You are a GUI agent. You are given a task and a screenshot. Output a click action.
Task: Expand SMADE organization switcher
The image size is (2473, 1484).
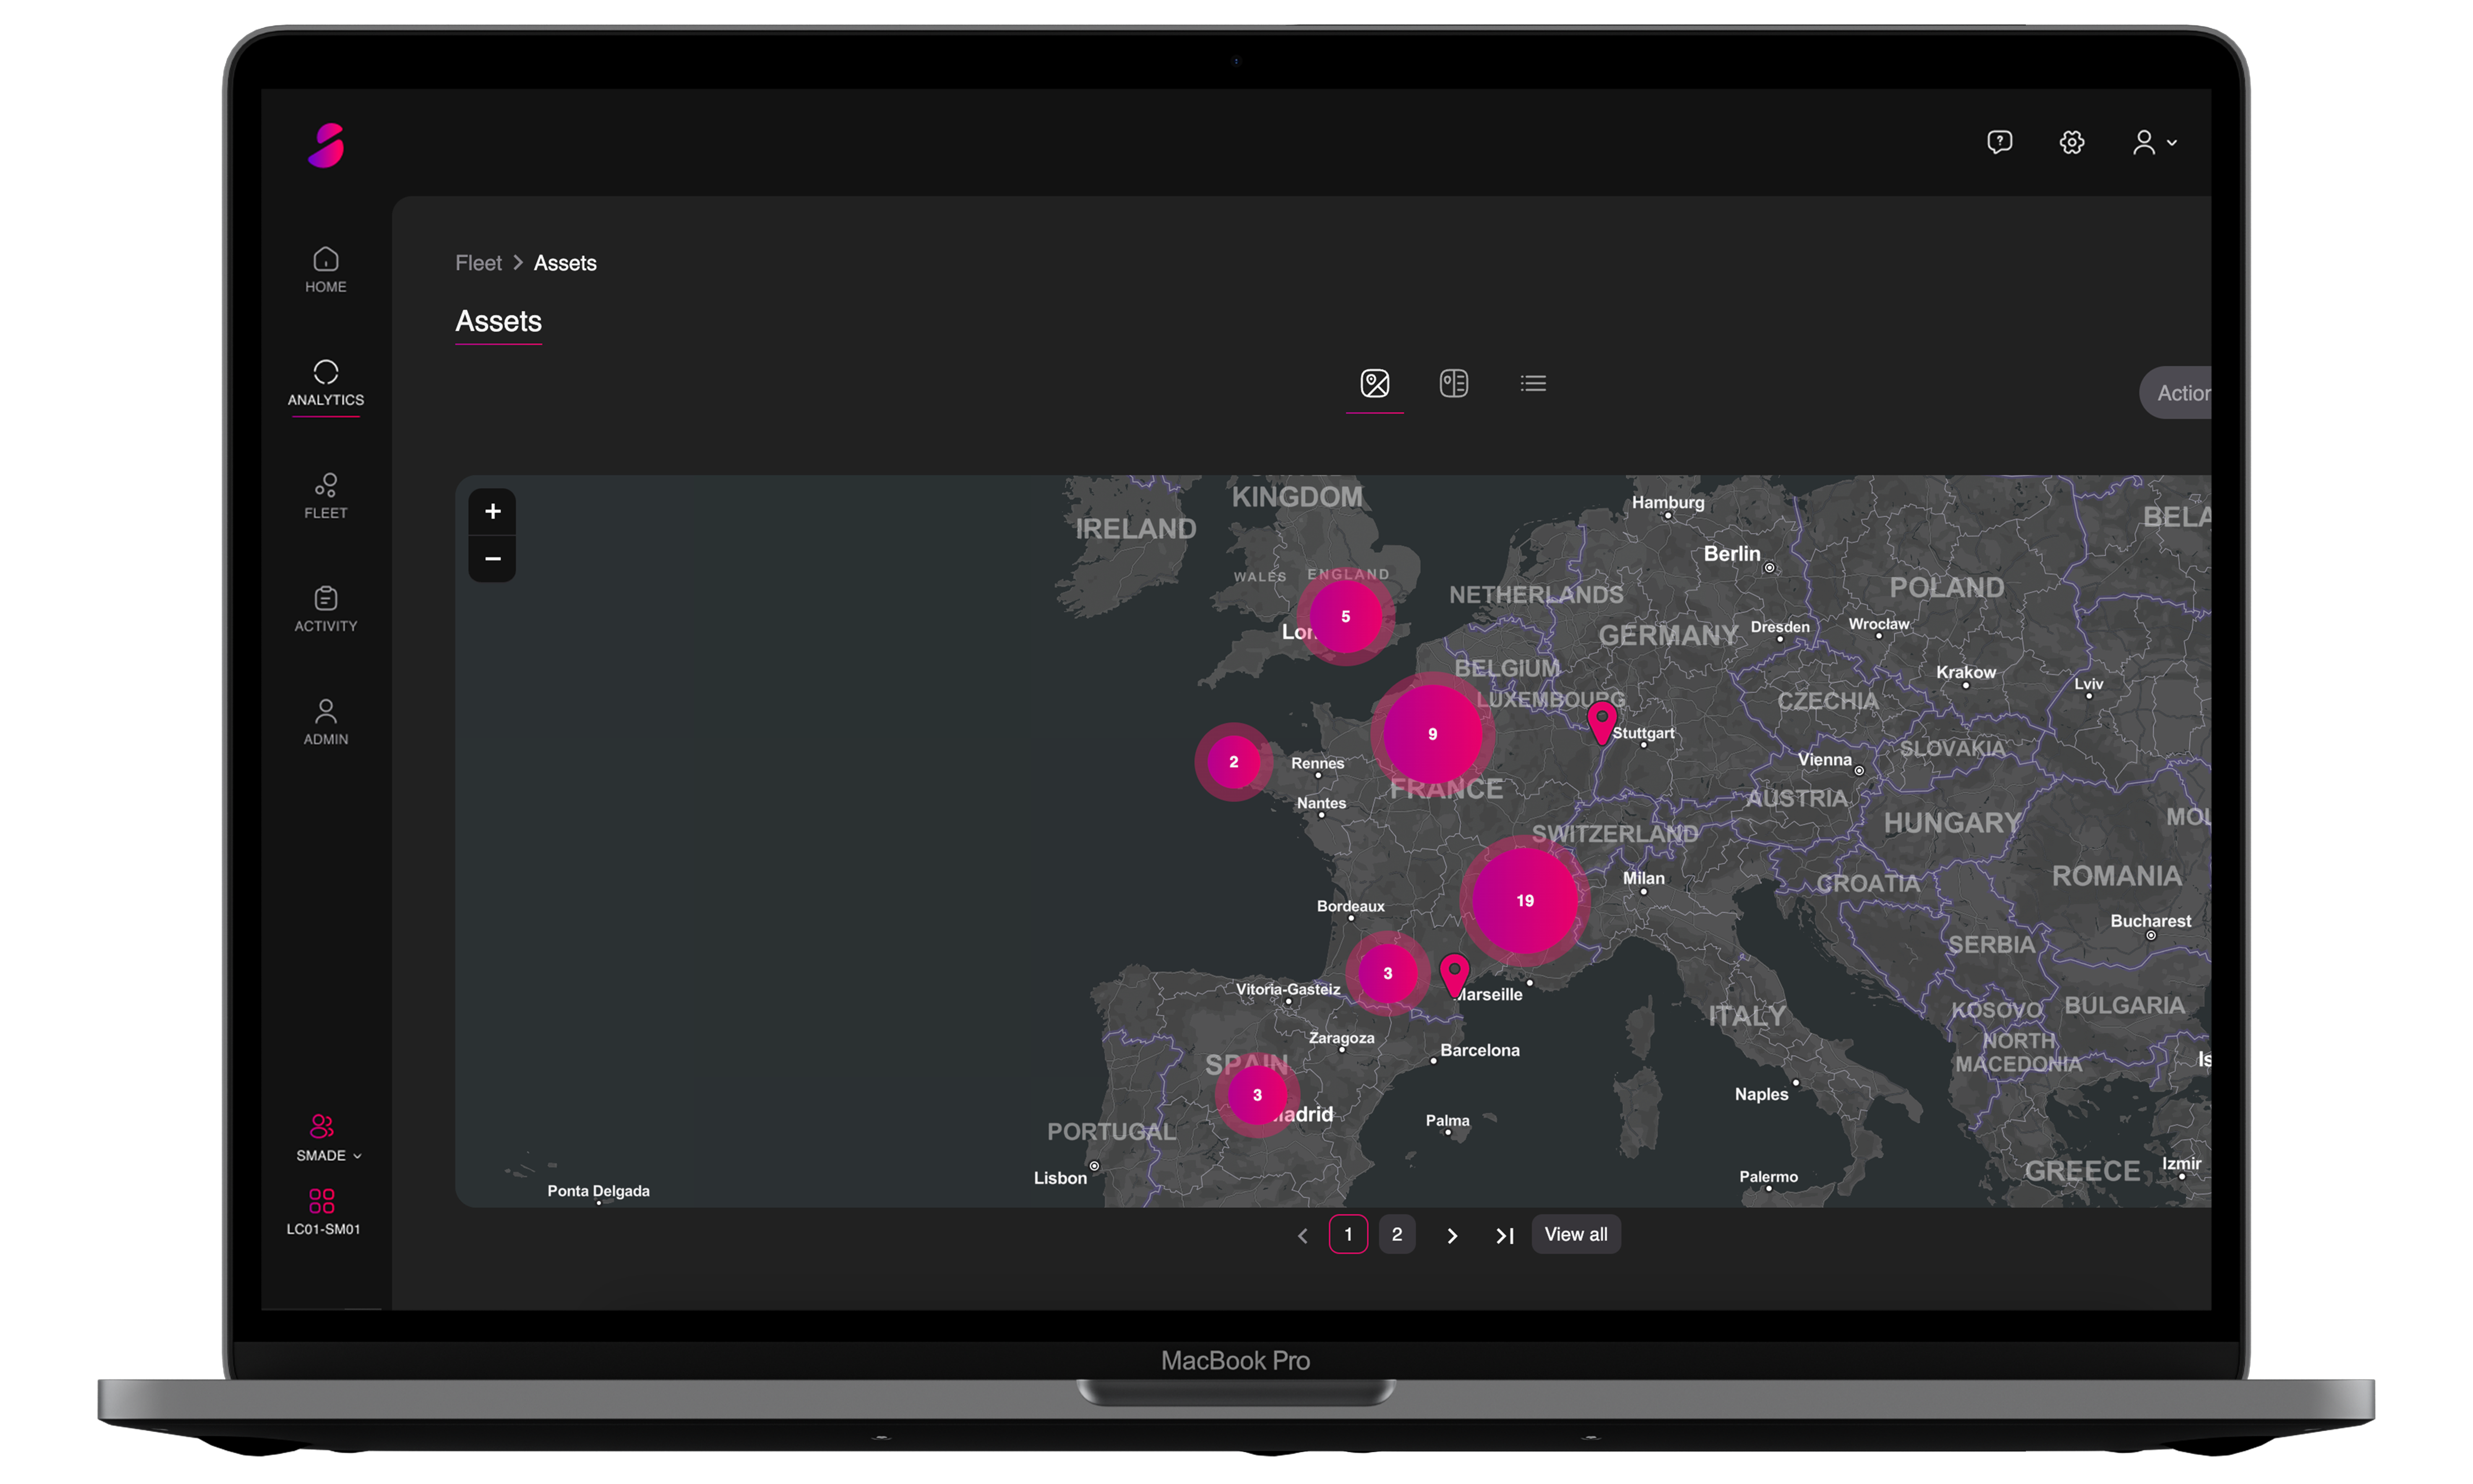(327, 1138)
